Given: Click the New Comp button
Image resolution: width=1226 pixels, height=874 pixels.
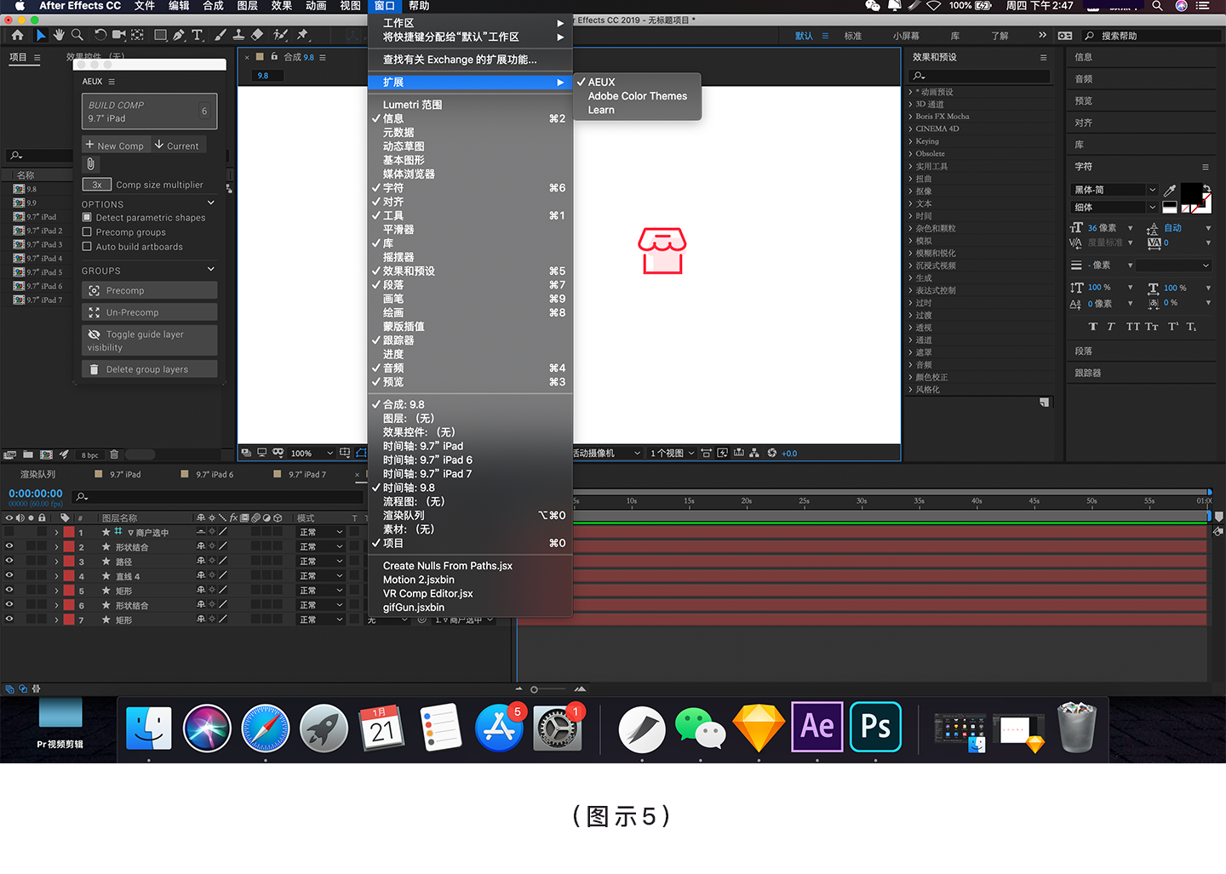Looking at the screenshot, I should [x=115, y=146].
